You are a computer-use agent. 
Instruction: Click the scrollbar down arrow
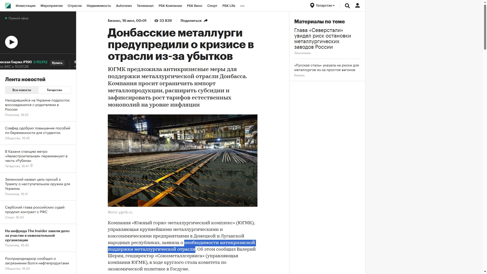[485, 272]
